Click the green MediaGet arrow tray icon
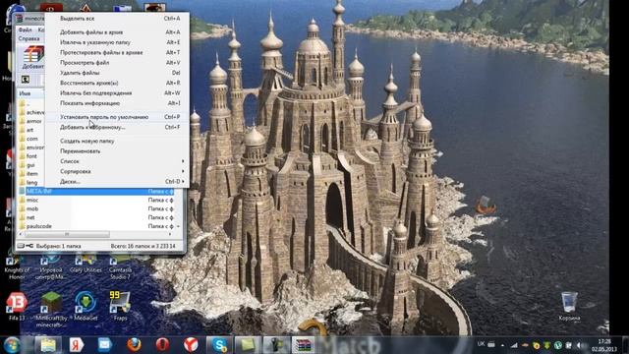Image resolution: width=629 pixels, height=354 pixels. click(x=546, y=345)
